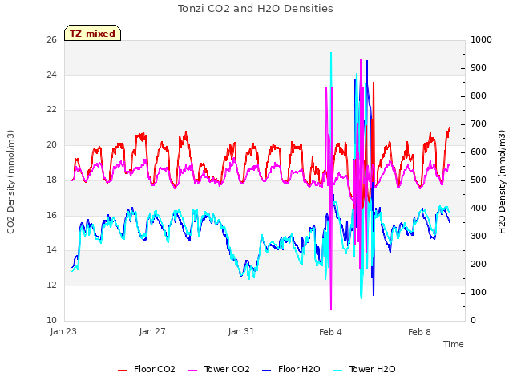The width and height of the screenshot is (513, 385).
Task: Click the 200 value on H2O axis
Action: (479, 264)
